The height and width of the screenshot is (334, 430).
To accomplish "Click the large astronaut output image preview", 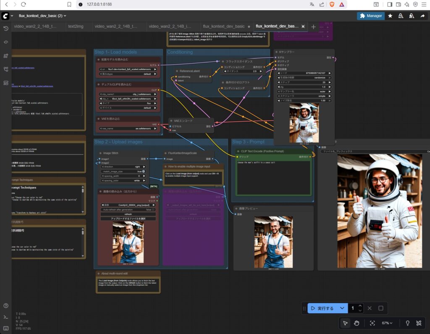I will [x=379, y=211].
